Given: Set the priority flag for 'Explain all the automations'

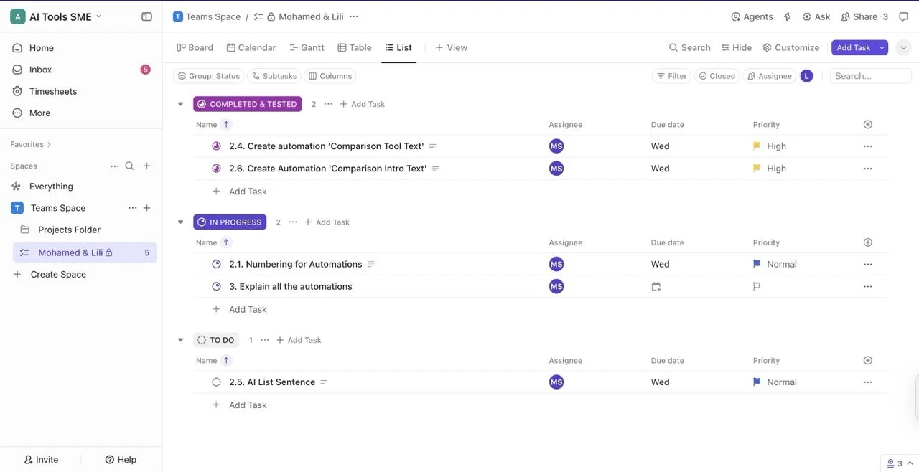Looking at the screenshot, I should click(757, 286).
